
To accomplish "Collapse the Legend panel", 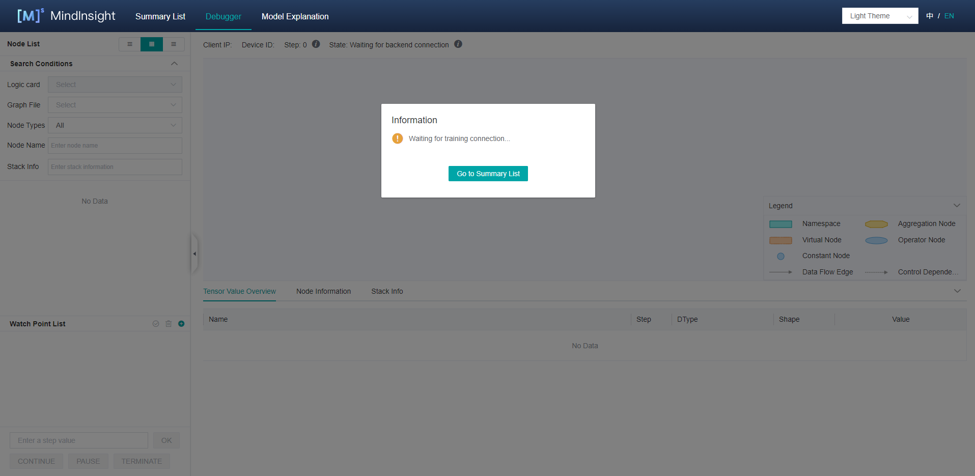I will click(957, 206).
